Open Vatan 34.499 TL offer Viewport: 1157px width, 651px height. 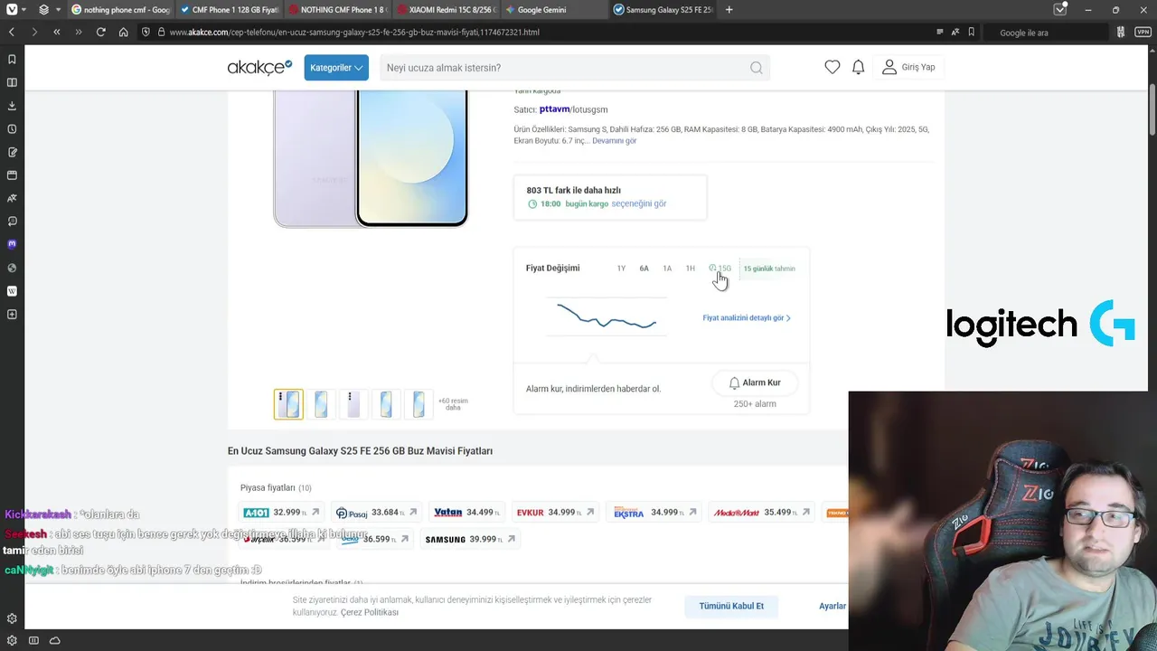click(x=467, y=513)
